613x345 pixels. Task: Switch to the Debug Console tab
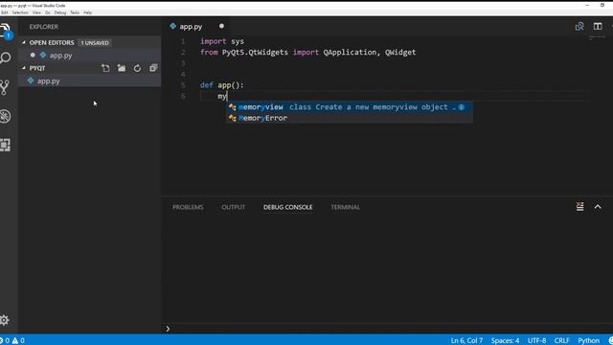pyautogui.click(x=287, y=207)
